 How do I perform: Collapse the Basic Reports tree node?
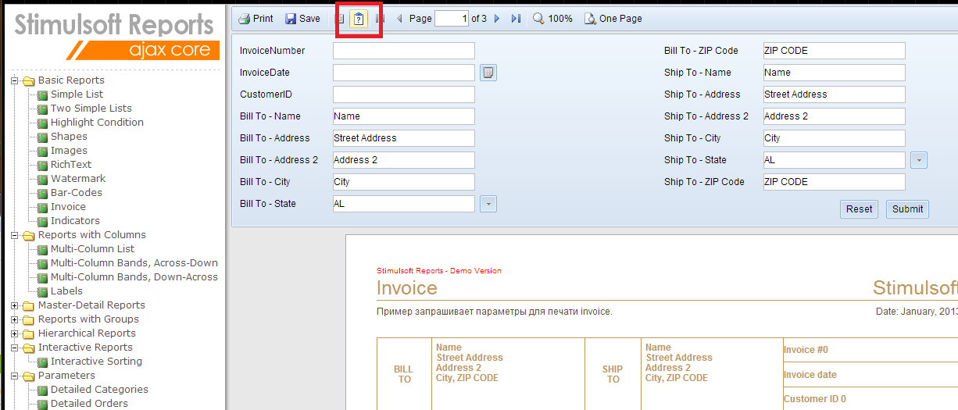[15, 80]
